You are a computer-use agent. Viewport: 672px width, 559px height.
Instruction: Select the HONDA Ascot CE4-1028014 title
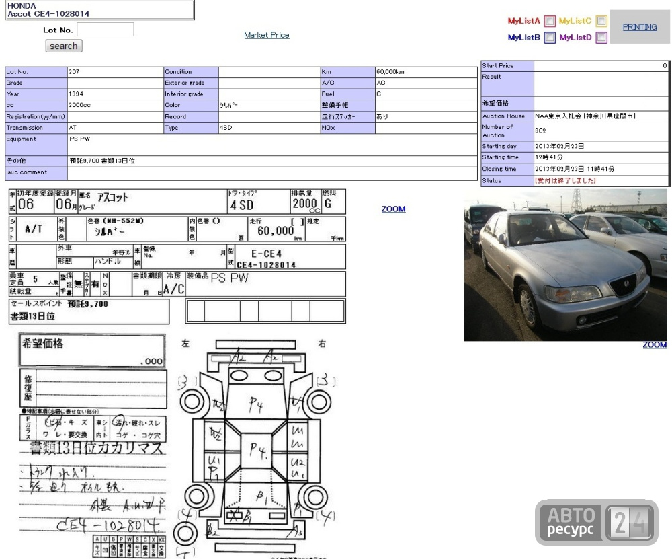pyautogui.click(x=48, y=10)
